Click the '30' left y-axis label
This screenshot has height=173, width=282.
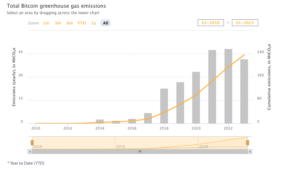(20, 75)
